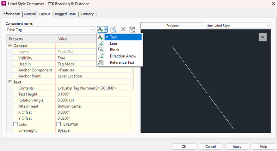Click the copy component icon
The width and height of the screenshot is (277, 151).
tap(114, 29)
